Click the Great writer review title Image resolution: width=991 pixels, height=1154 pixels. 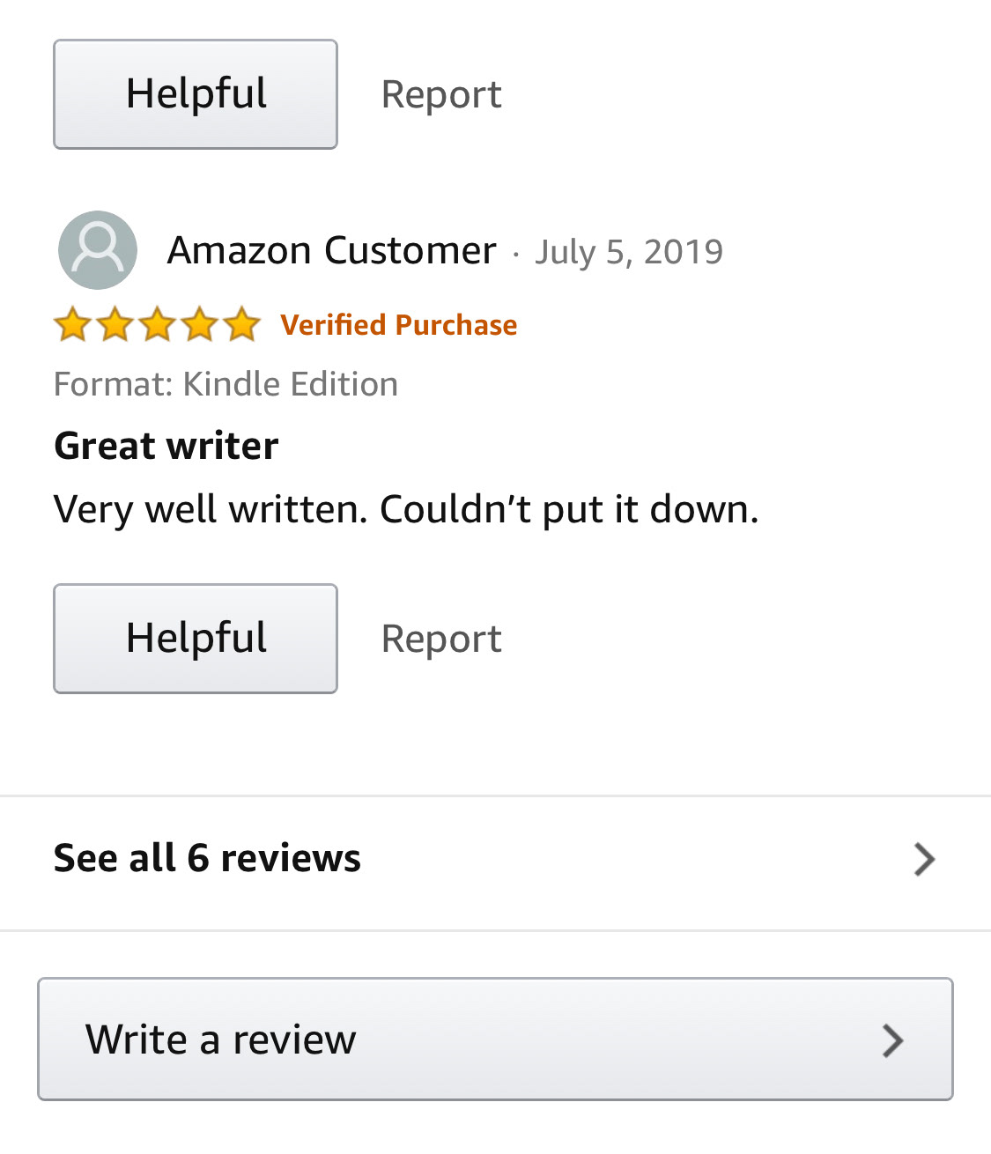(166, 446)
